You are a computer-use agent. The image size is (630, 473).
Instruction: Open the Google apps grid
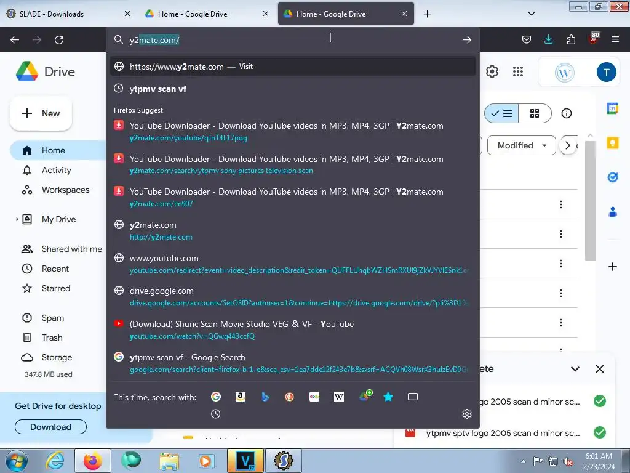pyautogui.click(x=518, y=71)
